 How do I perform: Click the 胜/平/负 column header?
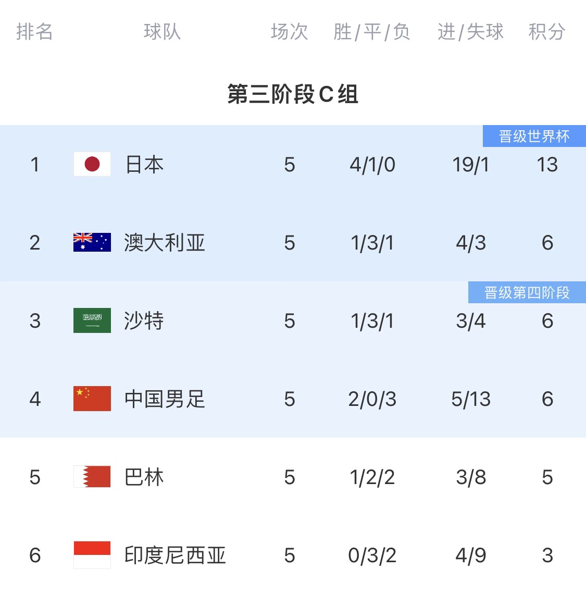click(x=372, y=32)
